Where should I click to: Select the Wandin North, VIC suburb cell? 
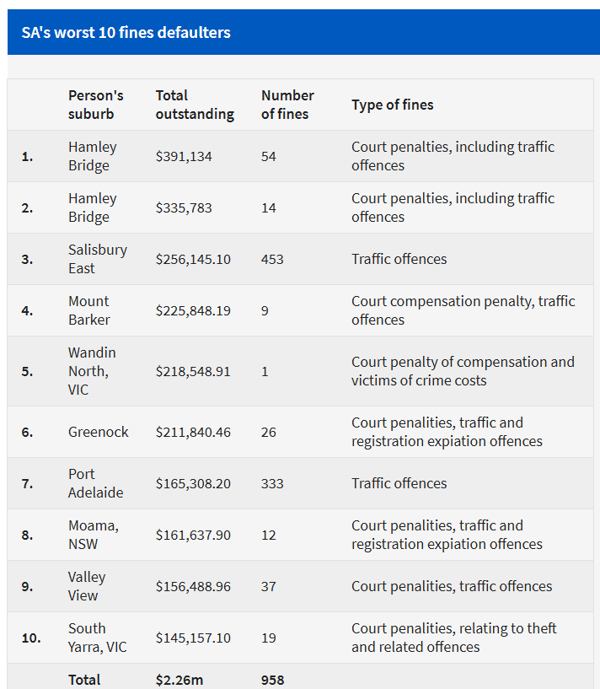[92, 371]
